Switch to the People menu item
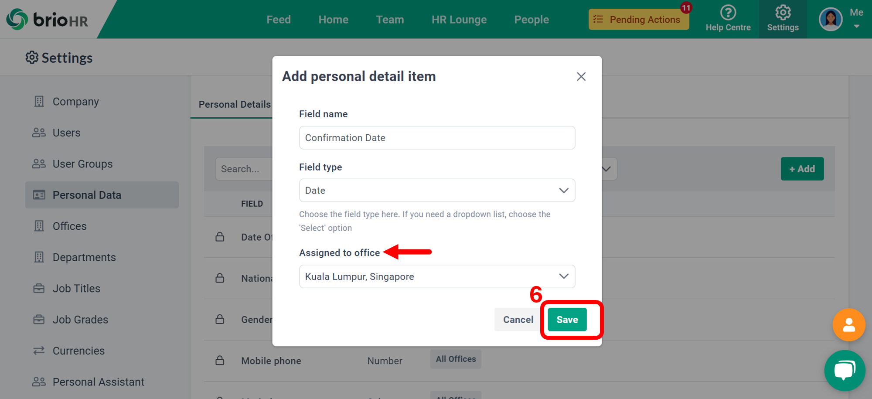Viewport: 872px width, 399px height. (x=531, y=20)
